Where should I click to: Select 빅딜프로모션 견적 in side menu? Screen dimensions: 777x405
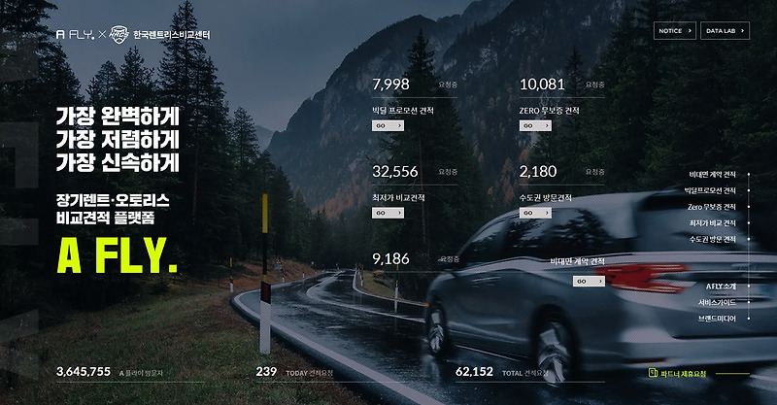click(x=710, y=190)
